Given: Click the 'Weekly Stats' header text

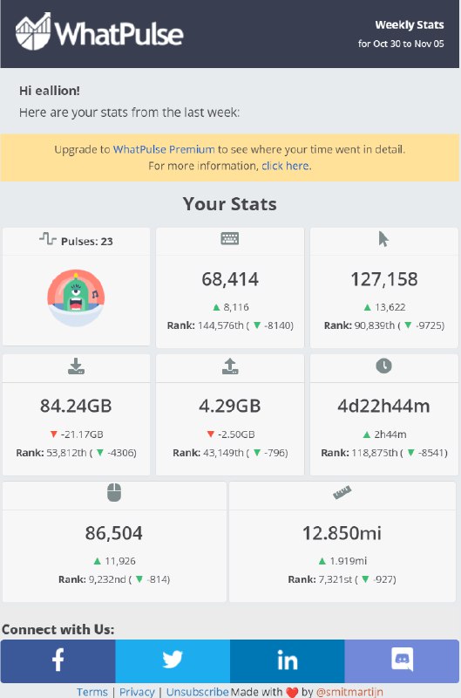Looking at the screenshot, I should coord(410,25).
